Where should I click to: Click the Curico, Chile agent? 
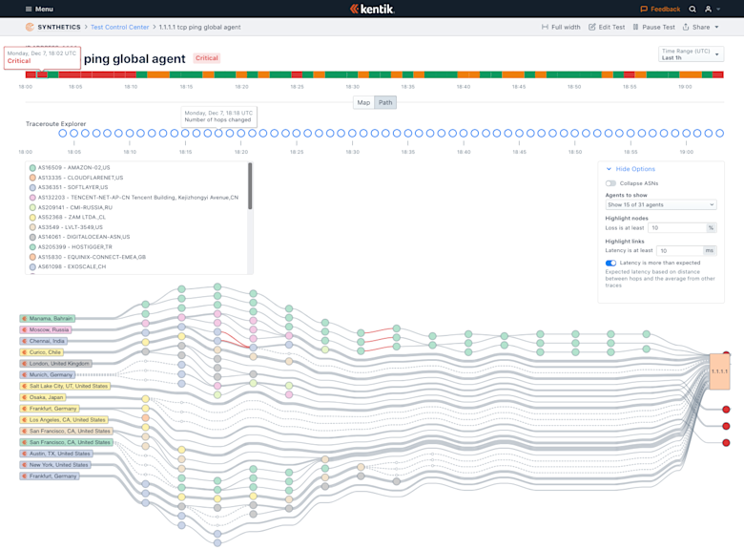point(41,353)
